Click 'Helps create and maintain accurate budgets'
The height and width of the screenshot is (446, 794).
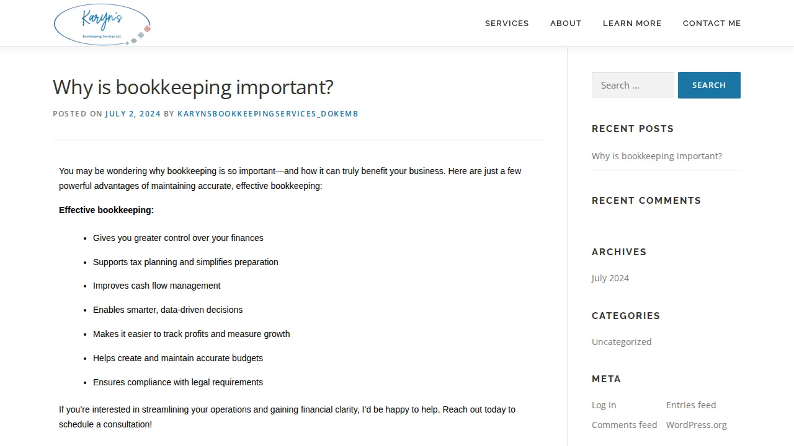178,358
